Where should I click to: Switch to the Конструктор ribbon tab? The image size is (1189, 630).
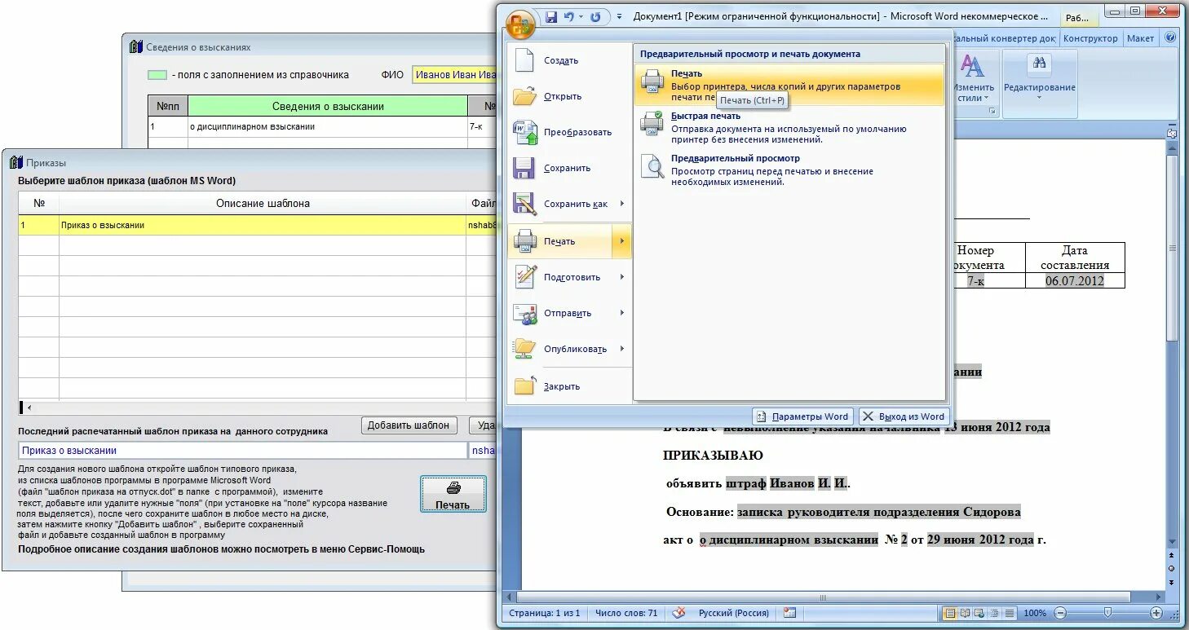click(1090, 38)
